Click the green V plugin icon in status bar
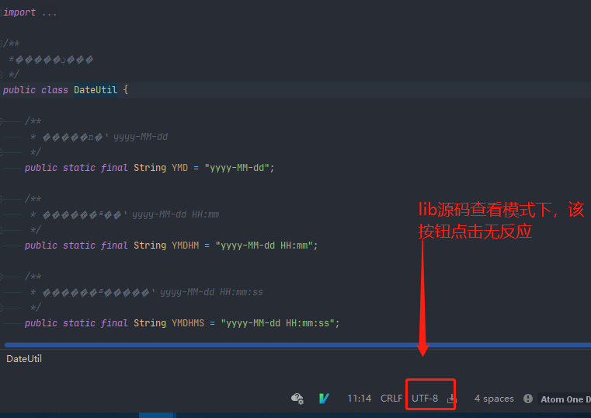Image resolution: width=591 pixels, height=418 pixels. click(324, 399)
